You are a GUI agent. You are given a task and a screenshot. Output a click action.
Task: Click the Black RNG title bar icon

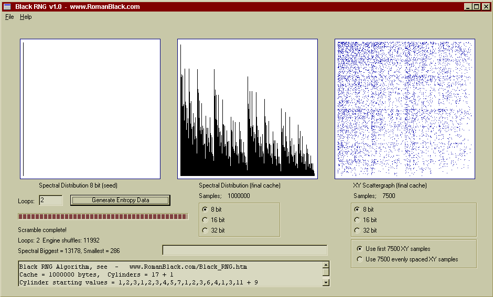coord(7,6)
